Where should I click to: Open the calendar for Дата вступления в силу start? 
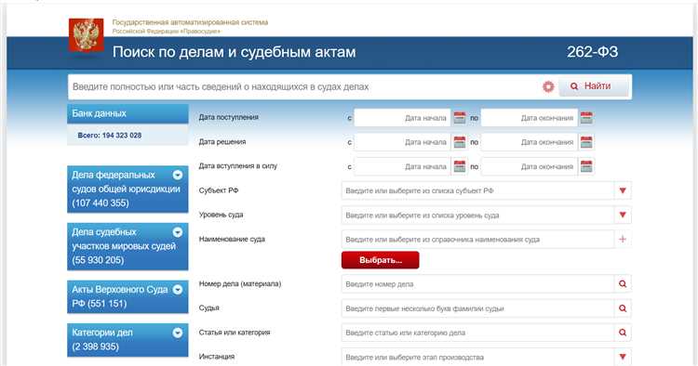[460, 166]
